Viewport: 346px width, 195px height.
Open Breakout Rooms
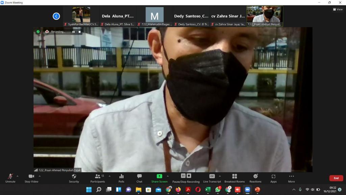click(x=234, y=178)
